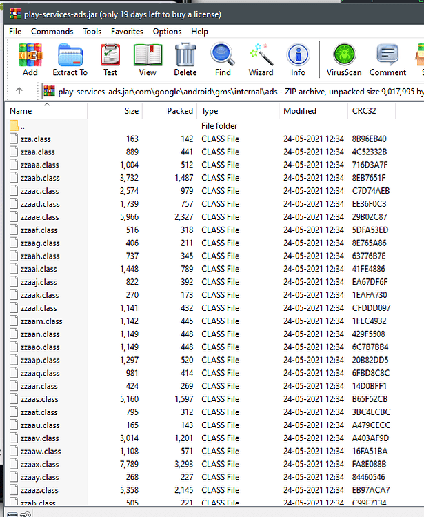This screenshot has width=424, height=517.
Task: Select zzaay.class file name
Action: click(x=39, y=477)
